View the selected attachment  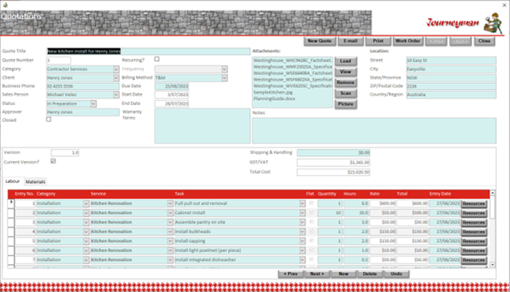point(346,72)
